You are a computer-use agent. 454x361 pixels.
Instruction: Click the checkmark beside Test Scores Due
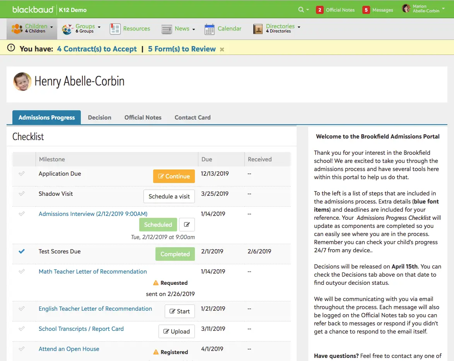(22, 251)
